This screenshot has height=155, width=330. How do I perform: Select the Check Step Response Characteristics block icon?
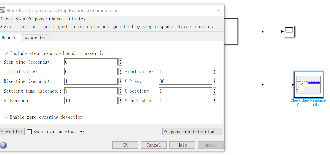(x=309, y=85)
